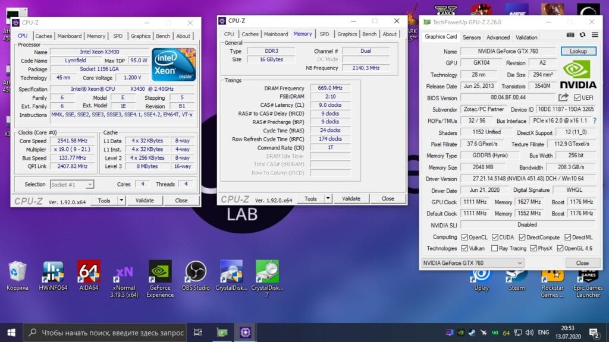Toggle PhysX checkbox
The width and height of the screenshot is (609, 342).
pyautogui.click(x=533, y=248)
